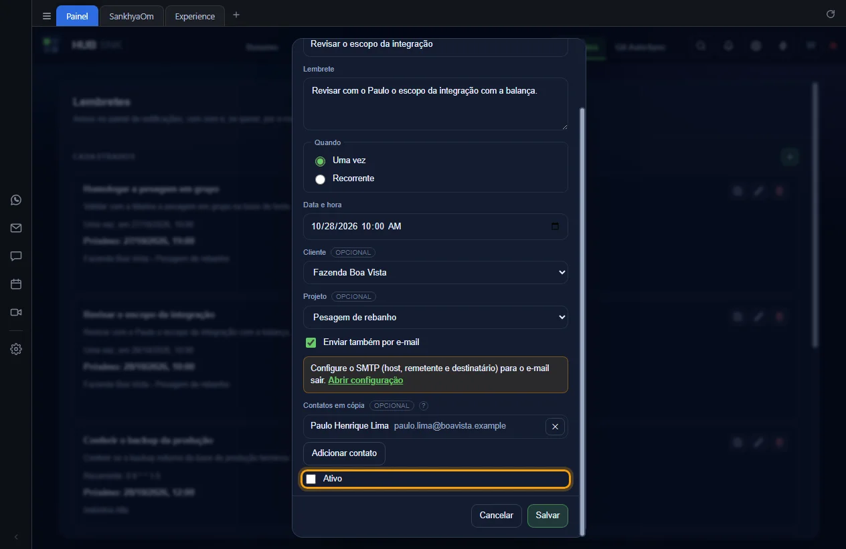This screenshot has height=549, width=846.
Task: Add a new tab with the plus icon
Action: [x=236, y=15]
